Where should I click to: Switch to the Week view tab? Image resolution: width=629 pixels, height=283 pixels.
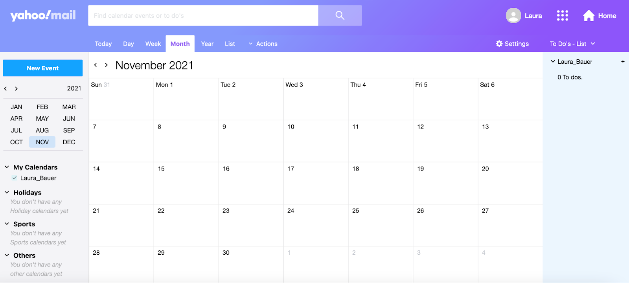[153, 44]
